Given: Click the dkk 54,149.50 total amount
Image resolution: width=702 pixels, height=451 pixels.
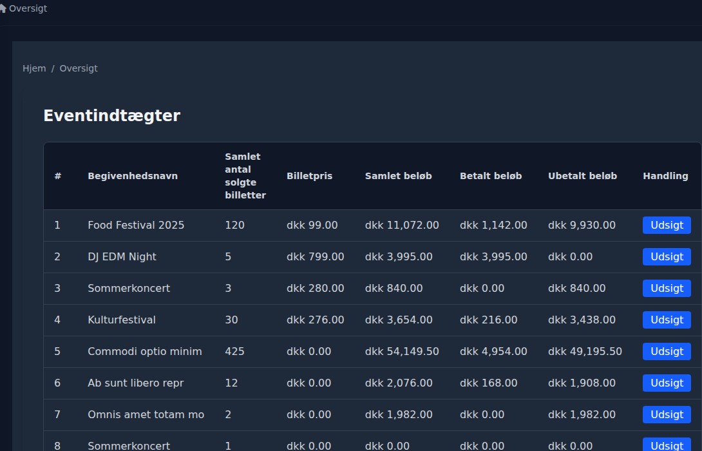Looking at the screenshot, I should [x=402, y=352].
